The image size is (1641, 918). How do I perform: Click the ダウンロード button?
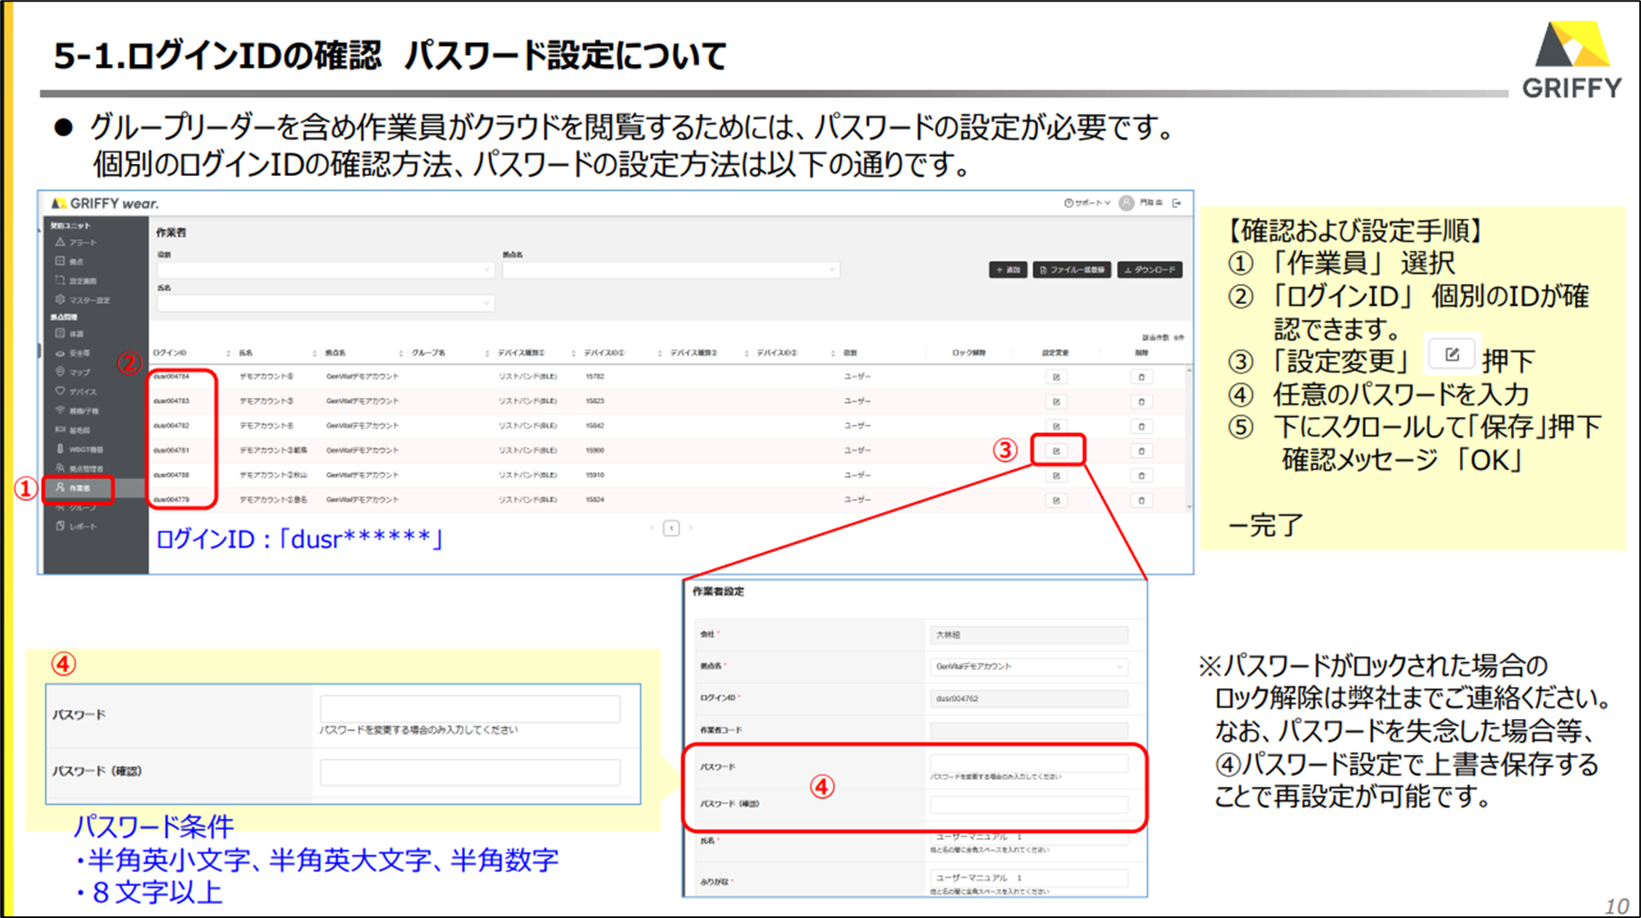pyautogui.click(x=1150, y=269)
